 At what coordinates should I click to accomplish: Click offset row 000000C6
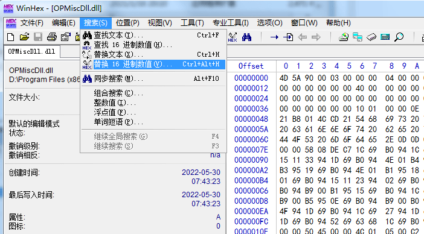(x=251, y=191)
